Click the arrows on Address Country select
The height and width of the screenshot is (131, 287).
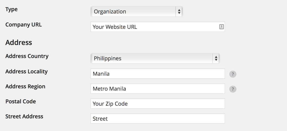[x=216, y=58]
